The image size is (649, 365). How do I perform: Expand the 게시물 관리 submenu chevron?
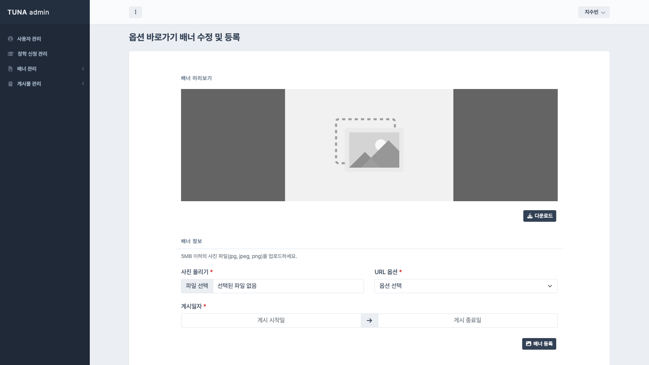[83, 84]
